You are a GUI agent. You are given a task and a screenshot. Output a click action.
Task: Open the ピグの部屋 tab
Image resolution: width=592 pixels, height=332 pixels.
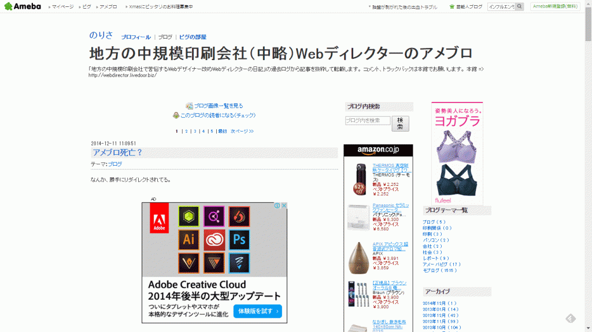click(193, 37)
